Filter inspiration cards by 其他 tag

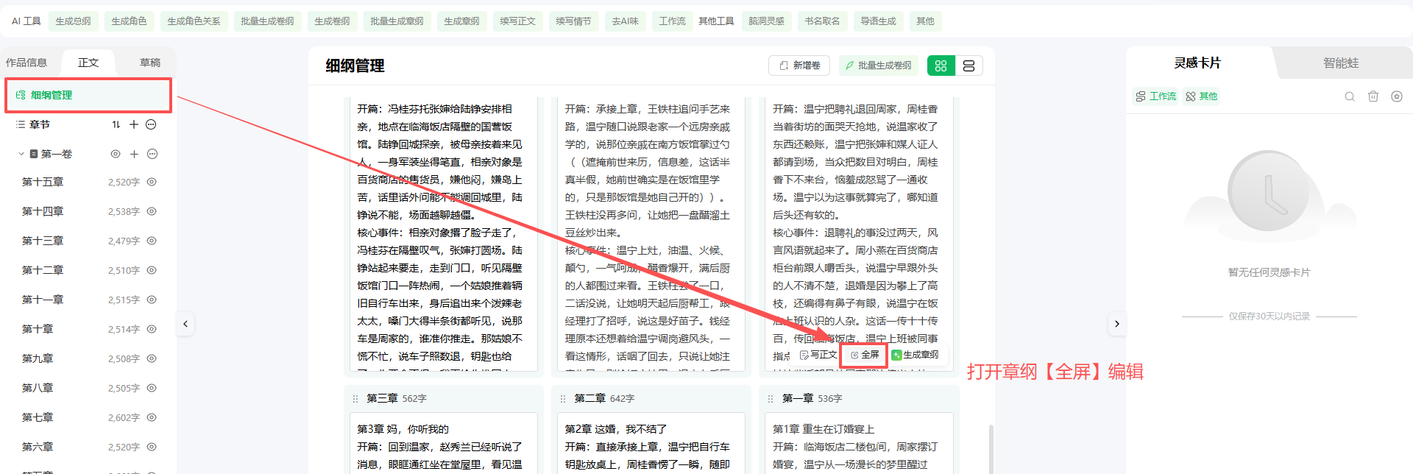1201,96
